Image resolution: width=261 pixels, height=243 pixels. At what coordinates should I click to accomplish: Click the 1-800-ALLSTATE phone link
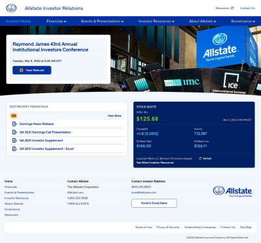(x=78, y=204)
